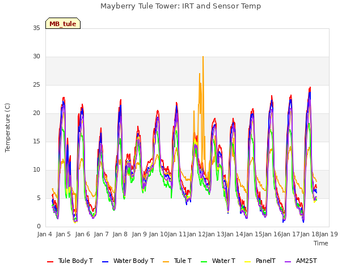Click the 0 y-axis tick label
This screenshot has width=363, height=272.
(39, 227)
